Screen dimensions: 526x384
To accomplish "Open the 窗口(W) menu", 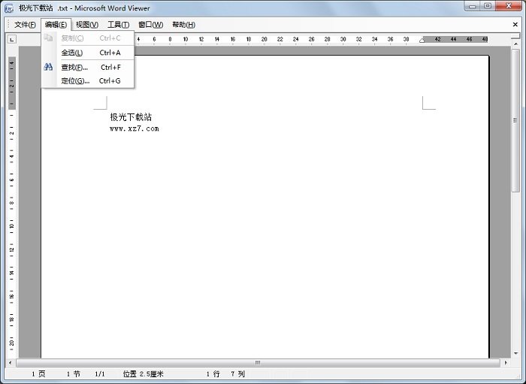I will (x=150, y=25).
